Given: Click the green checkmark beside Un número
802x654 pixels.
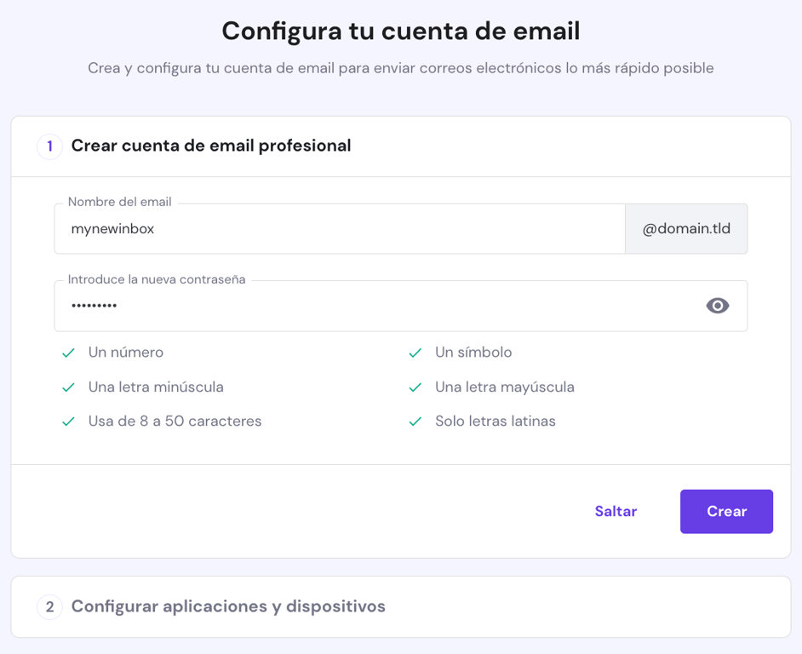Looking at the screenshot, I should pos(68,352).
